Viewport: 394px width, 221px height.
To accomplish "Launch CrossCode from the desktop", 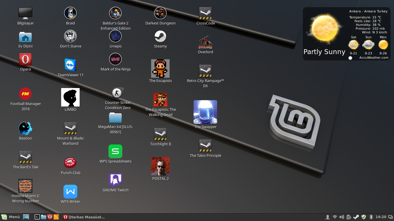I will click(205, 13).
